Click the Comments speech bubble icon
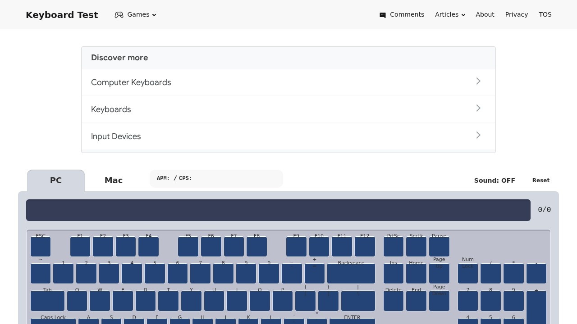Image resolution: width=577 pixels, height=324 pixels. (383, 15)
